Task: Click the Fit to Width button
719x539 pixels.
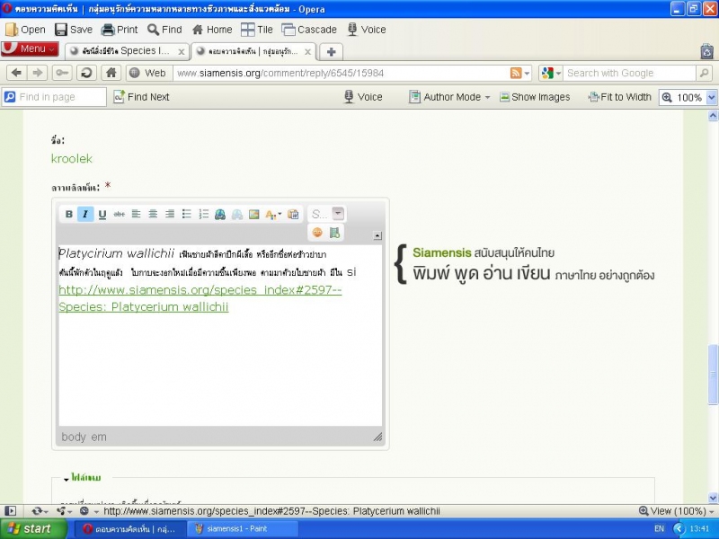Action: (x=617, y=97)
